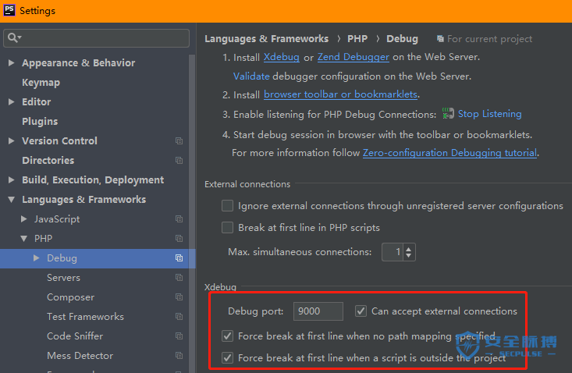
Task: Click the settings tree vertical scrollbar
Action: (x=192, y=213)
